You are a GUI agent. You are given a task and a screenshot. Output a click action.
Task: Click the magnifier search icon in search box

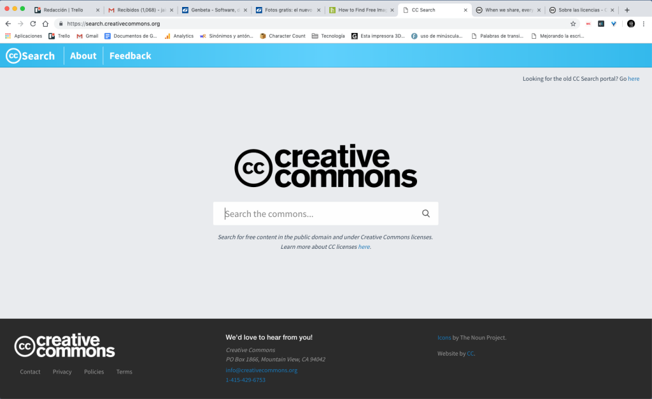point(426,213)
